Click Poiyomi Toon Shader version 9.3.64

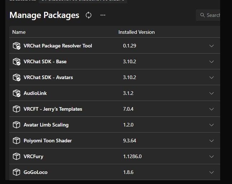[x=129, y=141]
